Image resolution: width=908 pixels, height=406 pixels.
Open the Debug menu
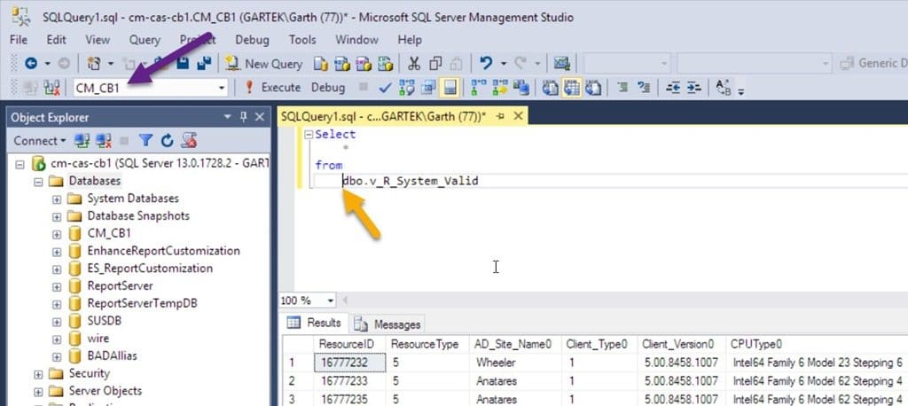pyautogui.click(x=252, y=39)
